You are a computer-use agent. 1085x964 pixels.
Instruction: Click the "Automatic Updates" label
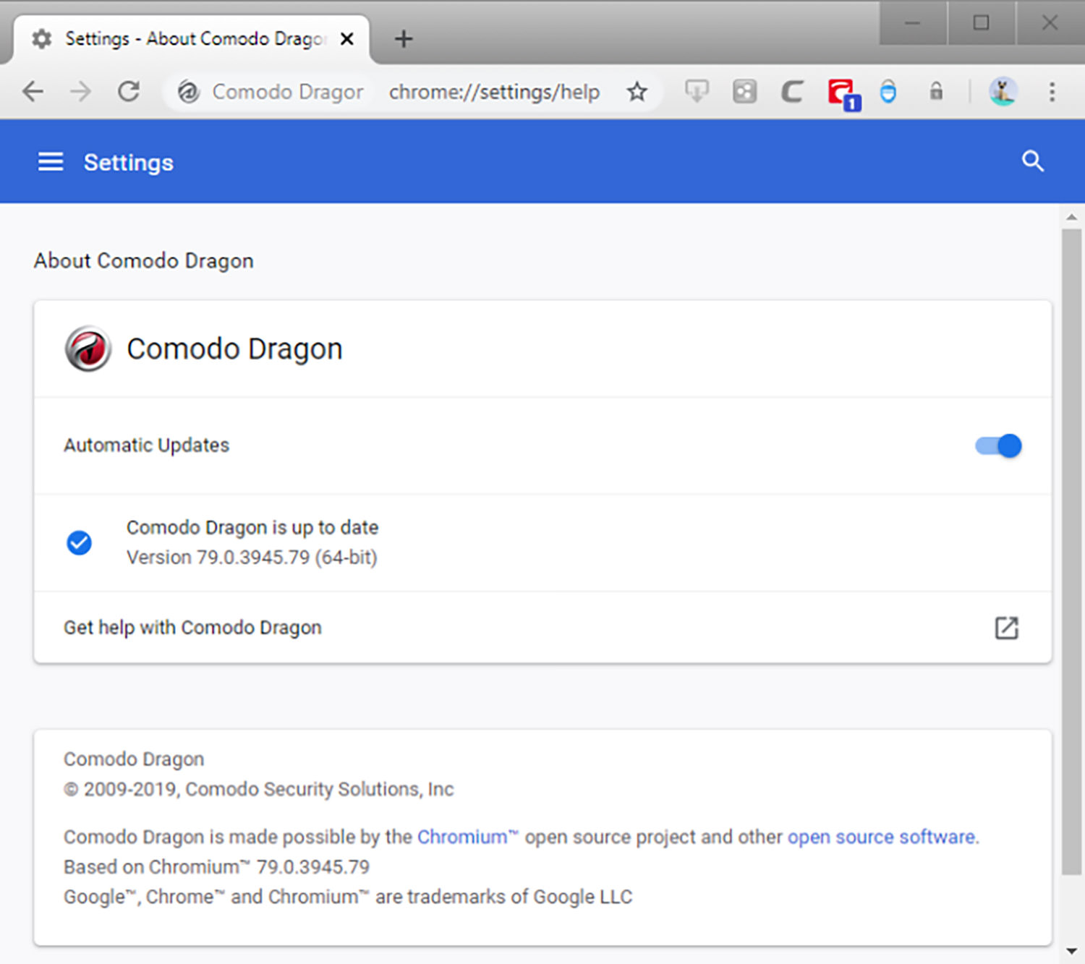146,445
